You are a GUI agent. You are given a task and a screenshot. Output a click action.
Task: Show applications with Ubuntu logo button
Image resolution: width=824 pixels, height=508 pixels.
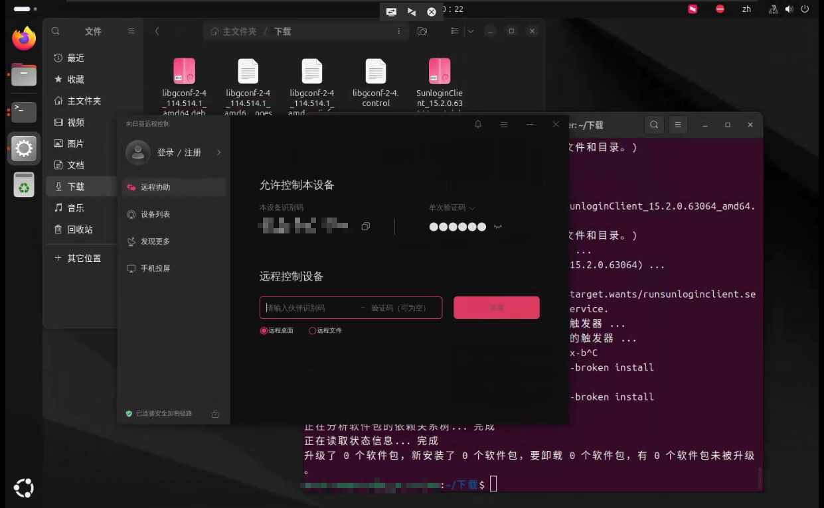coord(24,487)
